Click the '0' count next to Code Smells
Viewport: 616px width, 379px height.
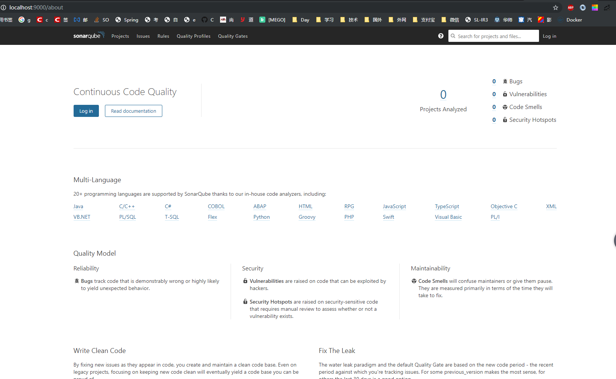(494, 107)
